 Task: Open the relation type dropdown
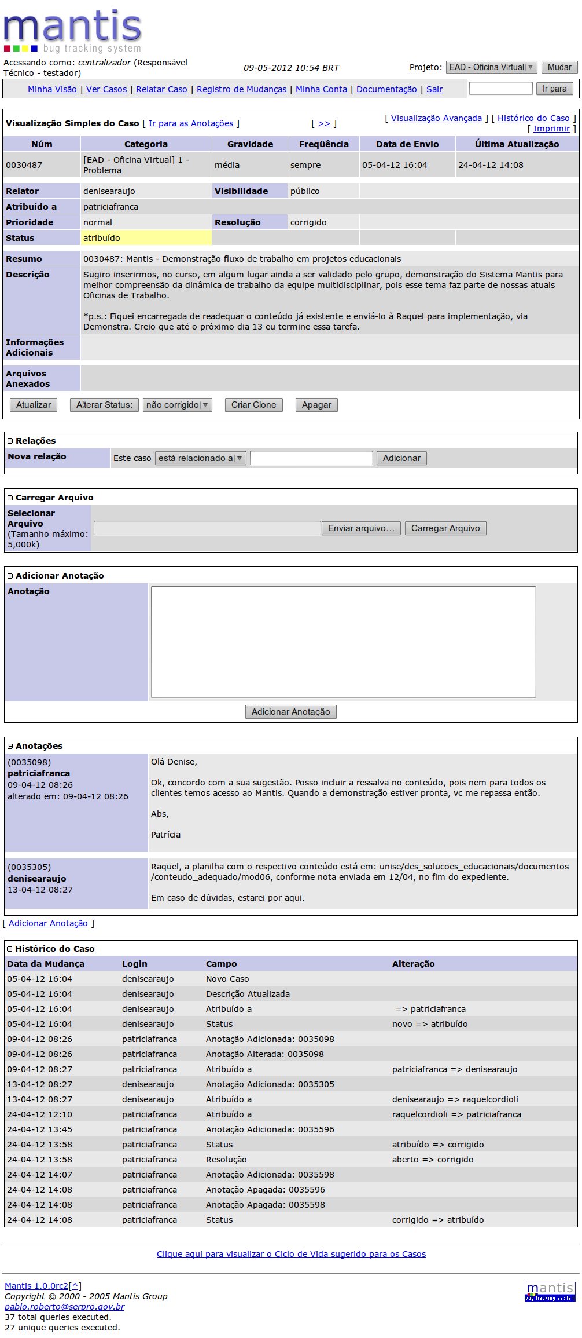(x=201, y=458)
